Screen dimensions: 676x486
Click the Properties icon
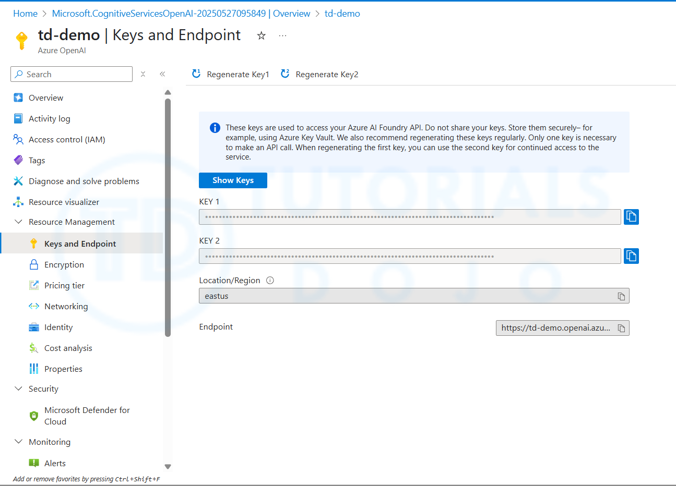pyautogui.click(x=34, y=369)
